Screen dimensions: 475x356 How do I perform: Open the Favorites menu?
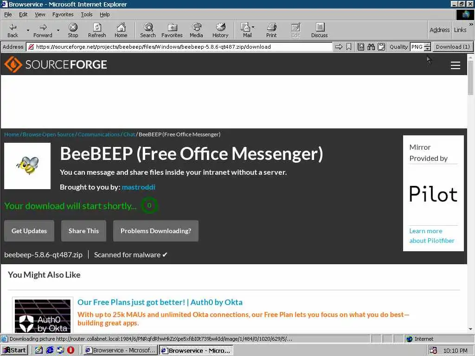(x=63, y=14)
